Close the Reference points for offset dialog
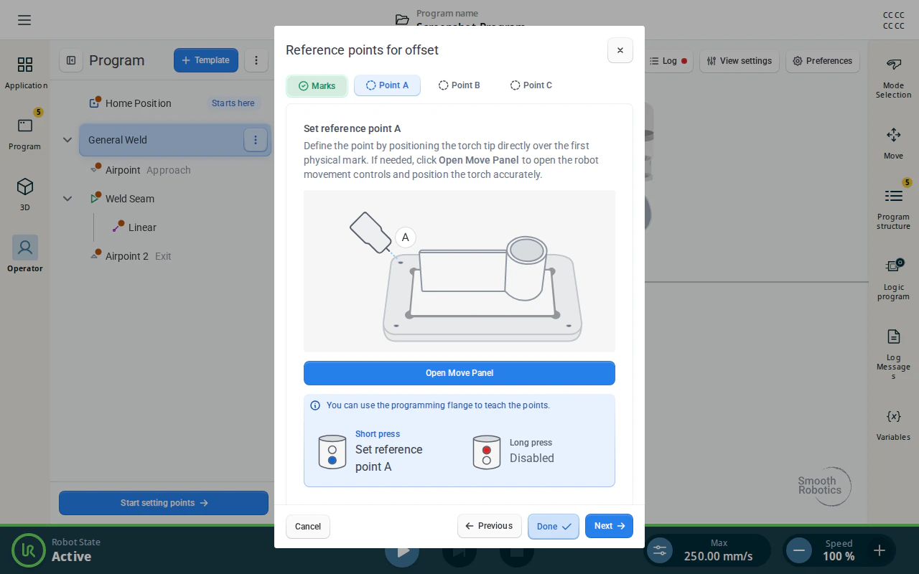Viewport: 919px width, 574px height. (x=620, y=50)
